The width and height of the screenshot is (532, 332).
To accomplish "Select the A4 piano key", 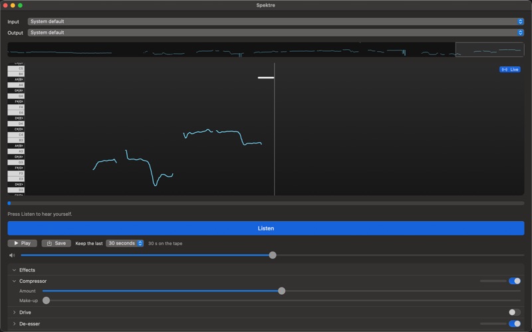I will [x=16, y=85].
